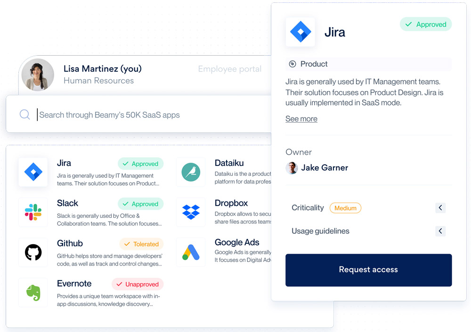471x332 pixels.
Task: Click the Owner section label
Action: [x=299, y=152]
